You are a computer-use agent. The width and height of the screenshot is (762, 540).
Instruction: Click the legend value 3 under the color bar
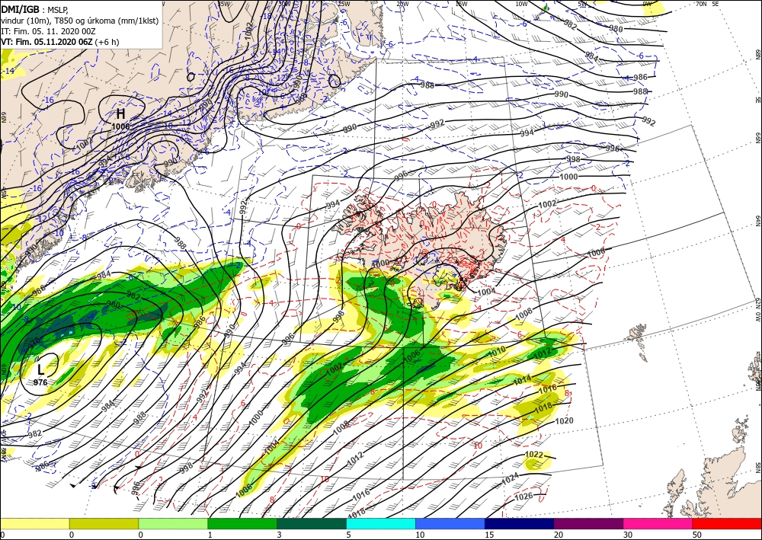(279, 535)
